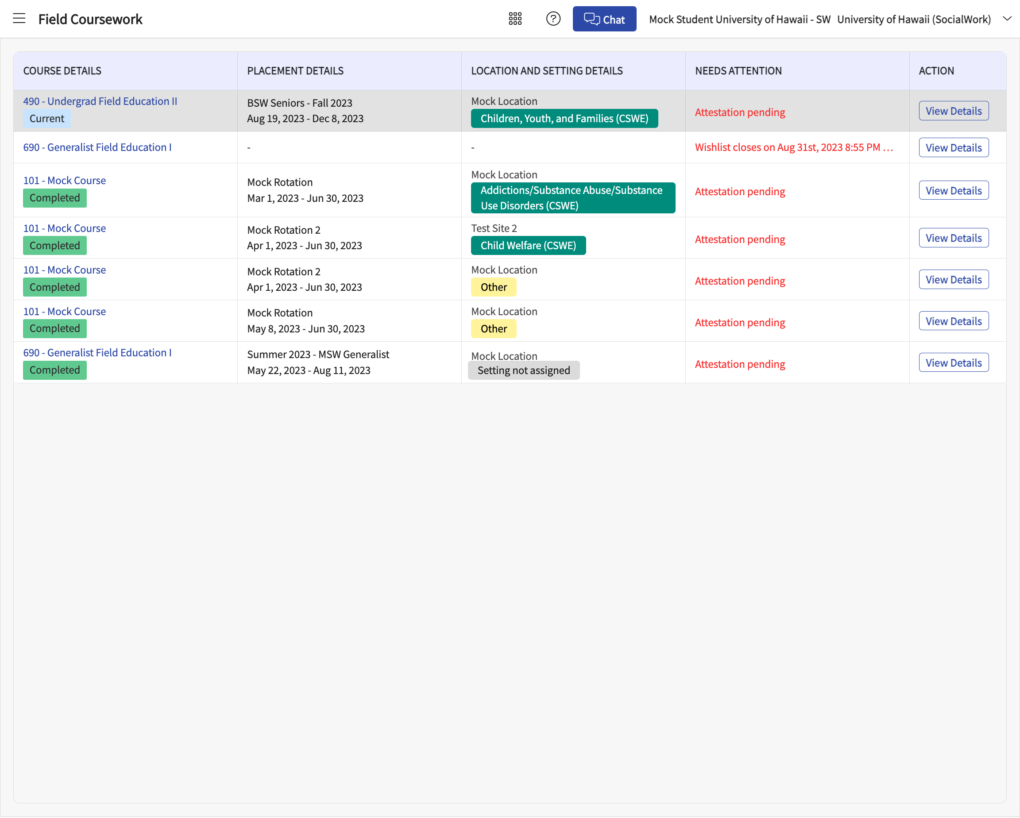Click Summer 2023 - MSW Generalist placement text
Viewport: 1020px width, 818px height.
tap(318, 355)
